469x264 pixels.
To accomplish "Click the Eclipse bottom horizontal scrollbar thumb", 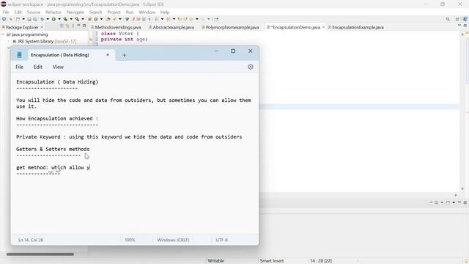I will pyautogui.click(x=40, y=254).
